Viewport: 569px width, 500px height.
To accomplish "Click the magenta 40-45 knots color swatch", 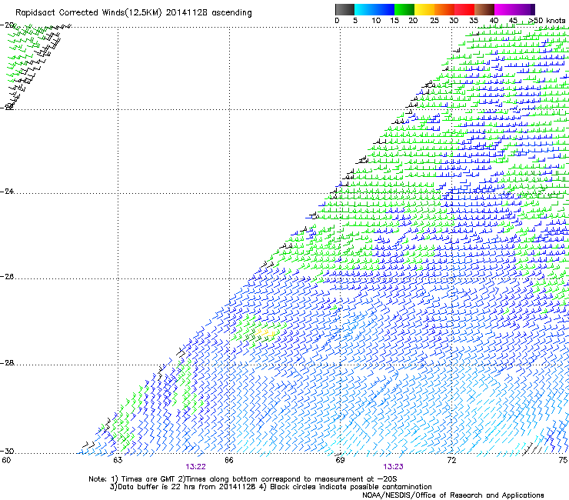I will [504, 9].
